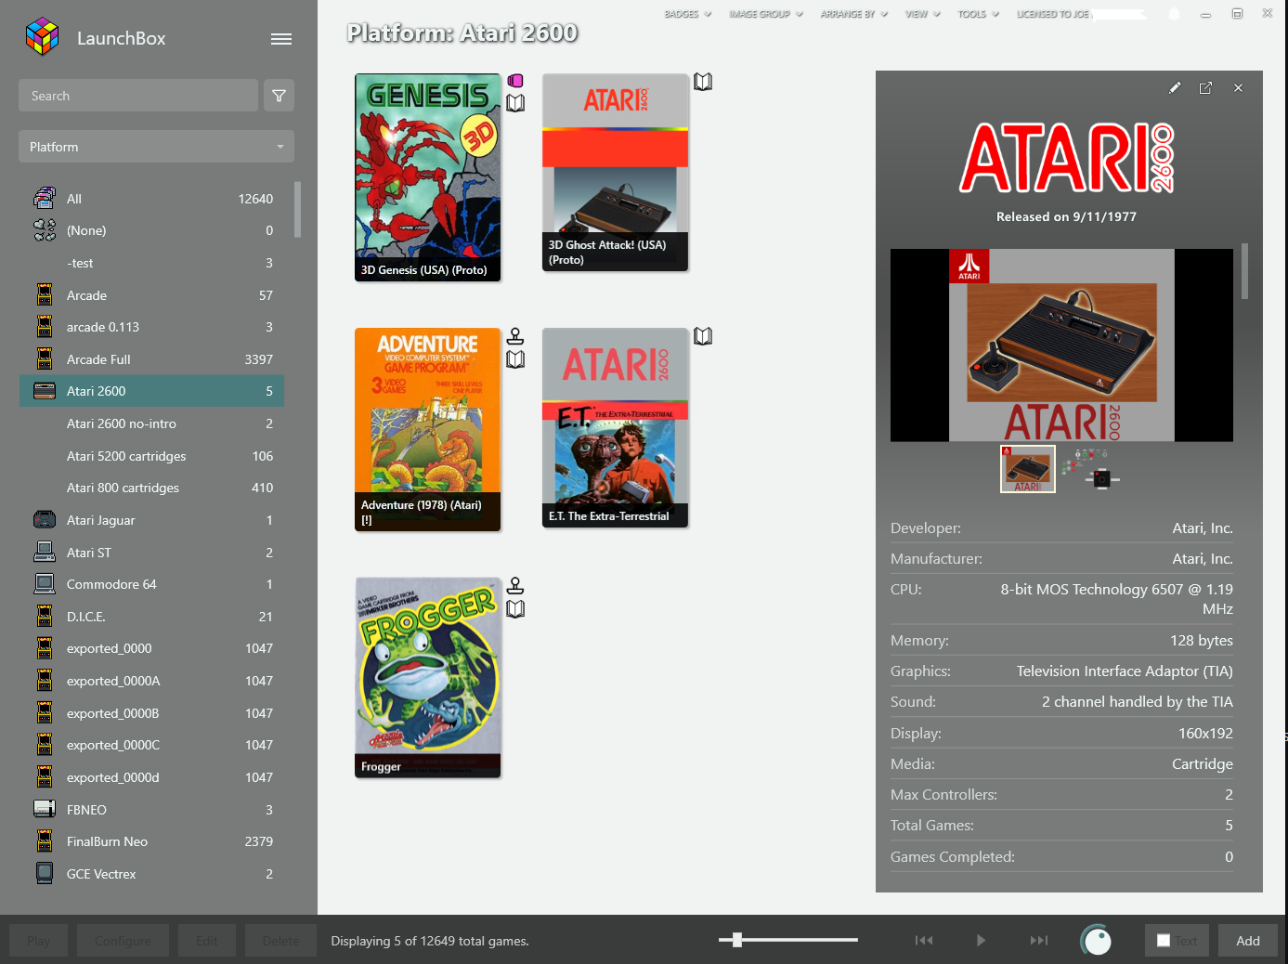Click the LaunchBox cube logo
The width and height of the screenshot is (1288, 964).
tap(42, 37)
